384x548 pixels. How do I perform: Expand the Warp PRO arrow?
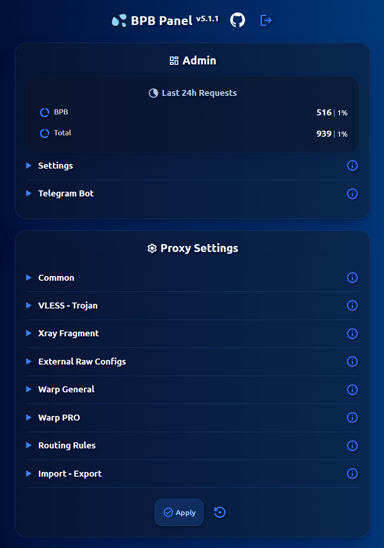click(x=29, y=417)
